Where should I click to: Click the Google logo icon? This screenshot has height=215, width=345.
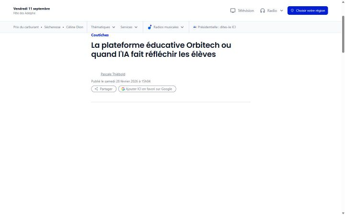pyautogui.click(x=123, y=89)
